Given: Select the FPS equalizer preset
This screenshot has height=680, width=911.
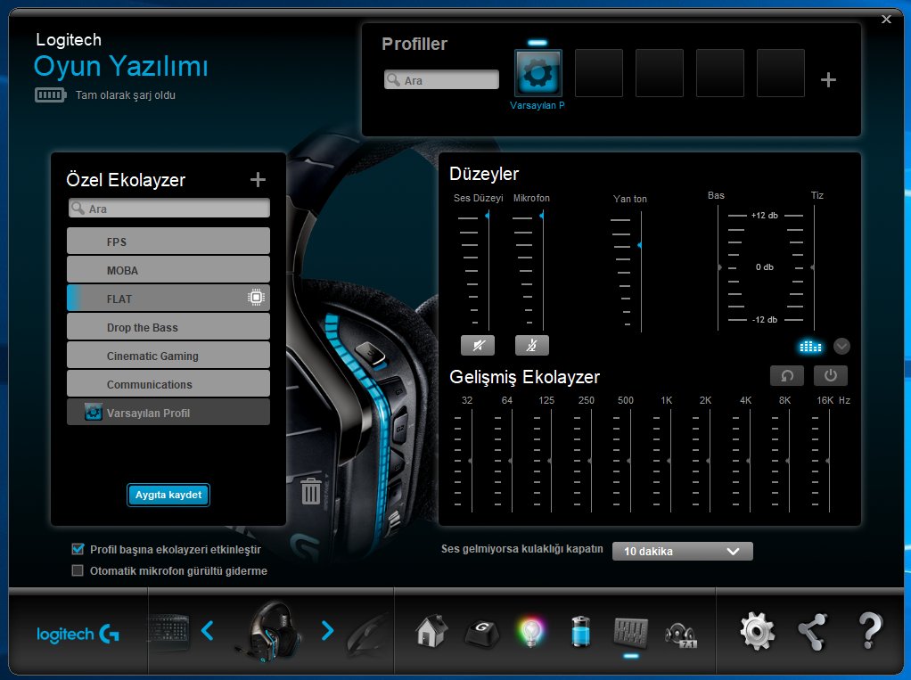Looking at the screenshot, I should tap(168, 241).
